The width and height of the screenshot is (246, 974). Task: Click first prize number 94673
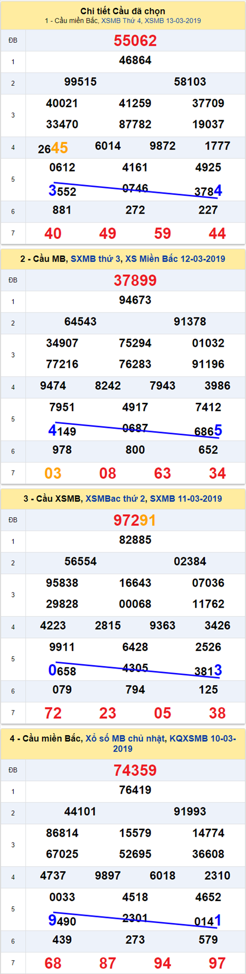135,300
